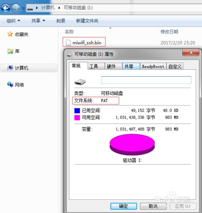This screenshot has height=213, width=202.
Task: Click the 1,031,438,336 字节 free space value
Action: coord(135,118)
